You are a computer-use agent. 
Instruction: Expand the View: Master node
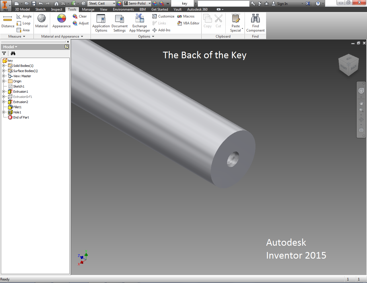(4, 76)
